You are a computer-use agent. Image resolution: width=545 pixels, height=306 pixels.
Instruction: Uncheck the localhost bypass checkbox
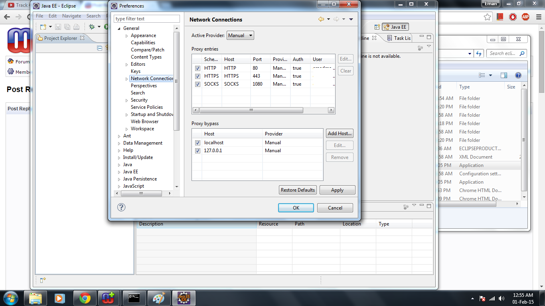tap(197, 143)
